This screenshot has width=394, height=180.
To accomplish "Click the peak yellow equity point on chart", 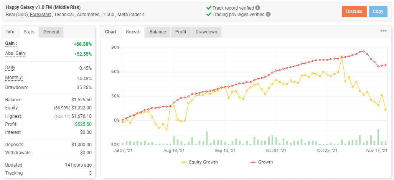I will 341,58.
